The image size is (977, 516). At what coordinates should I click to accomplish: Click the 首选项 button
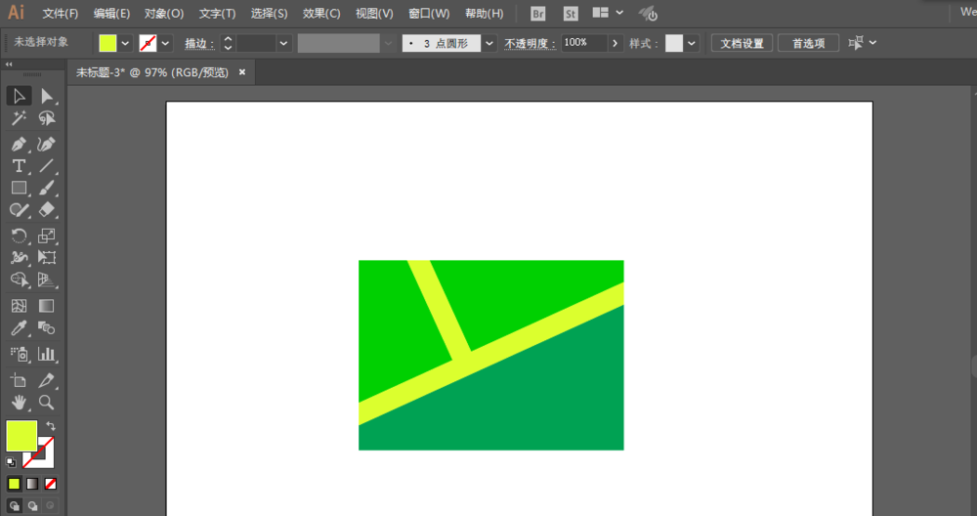[x=808, y=43]
